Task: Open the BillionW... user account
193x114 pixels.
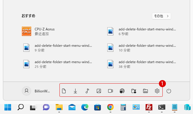Action: [x=36, y=91]
